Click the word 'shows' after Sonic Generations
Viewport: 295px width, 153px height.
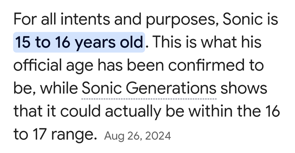coord(244,88)
